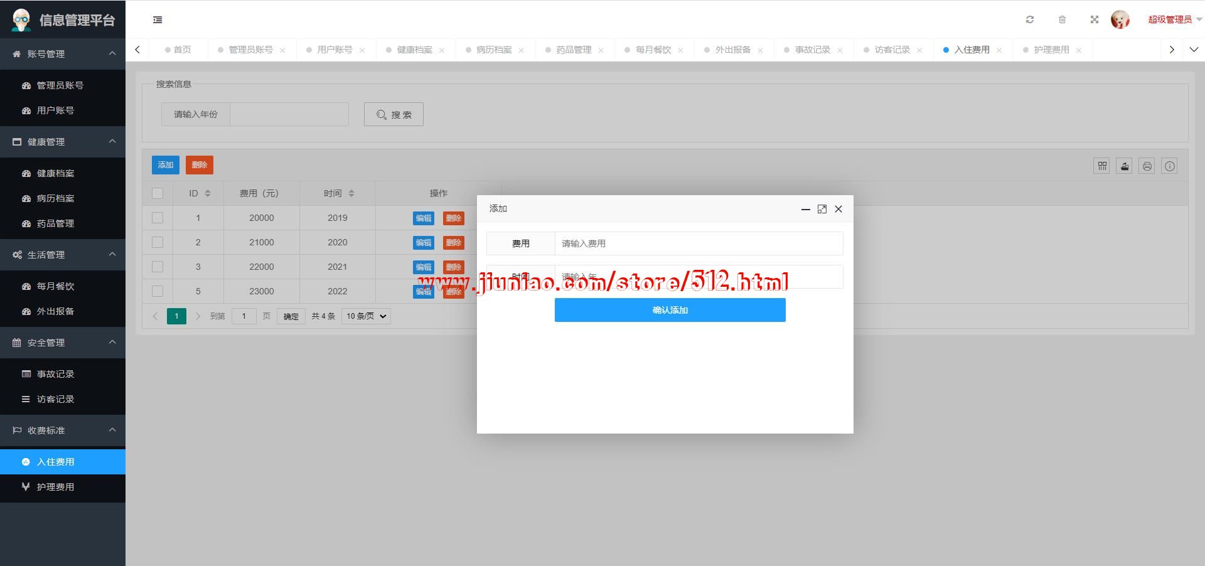The width and height of the screenshot is (1205, 566).
Task: Focus the year search input field
Action: coord(289,114)
